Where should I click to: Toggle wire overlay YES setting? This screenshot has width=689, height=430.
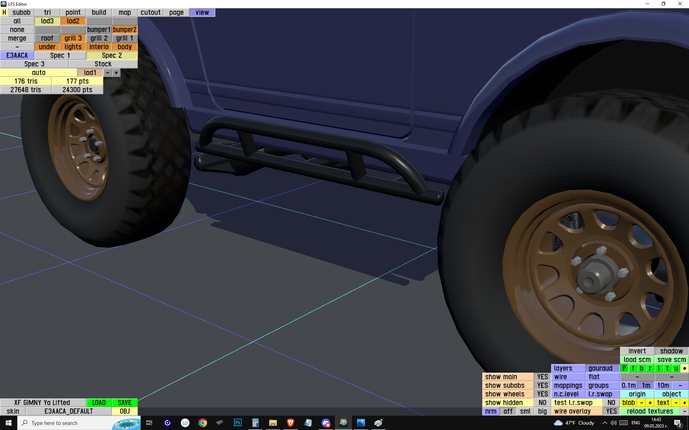[611, 411]
